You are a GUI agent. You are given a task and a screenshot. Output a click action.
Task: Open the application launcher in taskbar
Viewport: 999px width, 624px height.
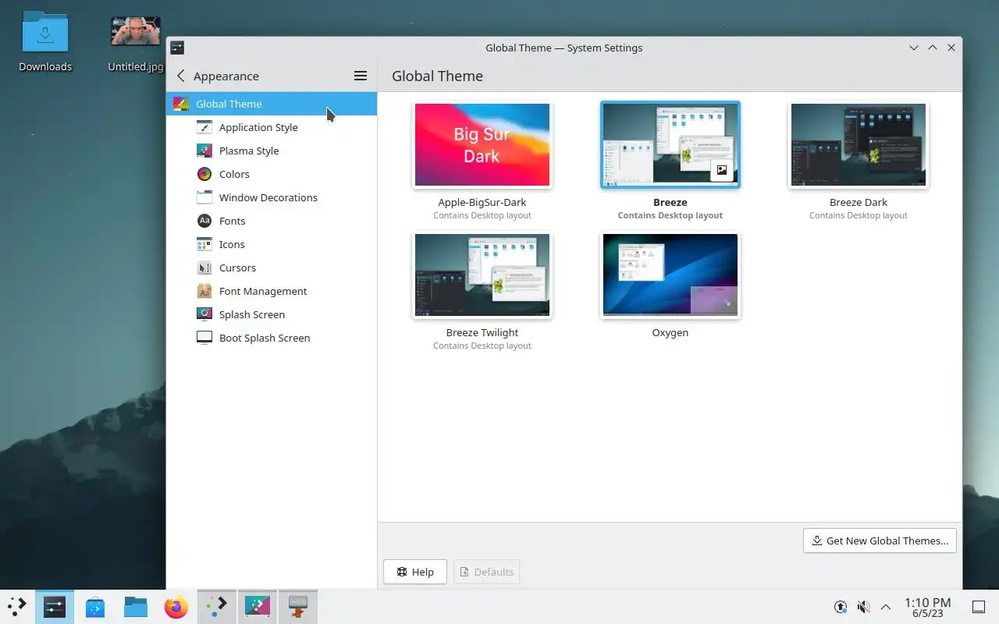16,606
